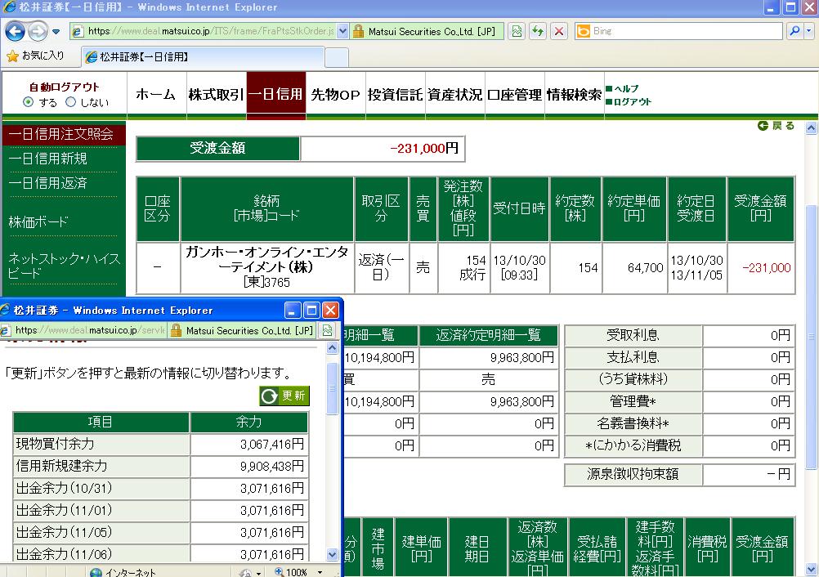Click the Refresh page icon in address bar
Viewport: 819px width, 577px height.
(538, 32)
